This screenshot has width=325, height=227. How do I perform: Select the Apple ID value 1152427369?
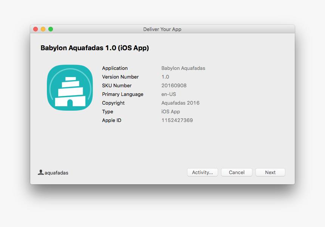click(177, 120)
